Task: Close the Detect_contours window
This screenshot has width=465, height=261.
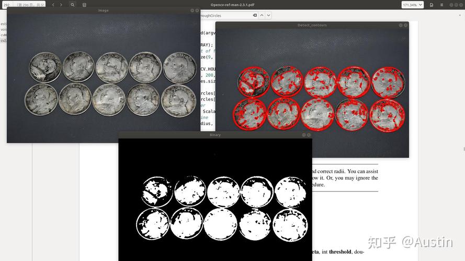Action: (x=406, y=25)
